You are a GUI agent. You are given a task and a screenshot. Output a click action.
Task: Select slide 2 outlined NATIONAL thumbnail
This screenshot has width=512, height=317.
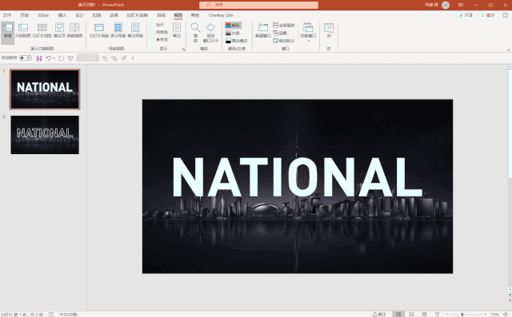pyautogui.click(x=45, y=135)
